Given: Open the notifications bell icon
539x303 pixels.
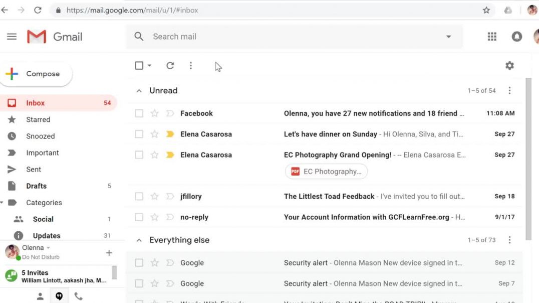Looking at the screenshot, I should click(x=516, y=37).
